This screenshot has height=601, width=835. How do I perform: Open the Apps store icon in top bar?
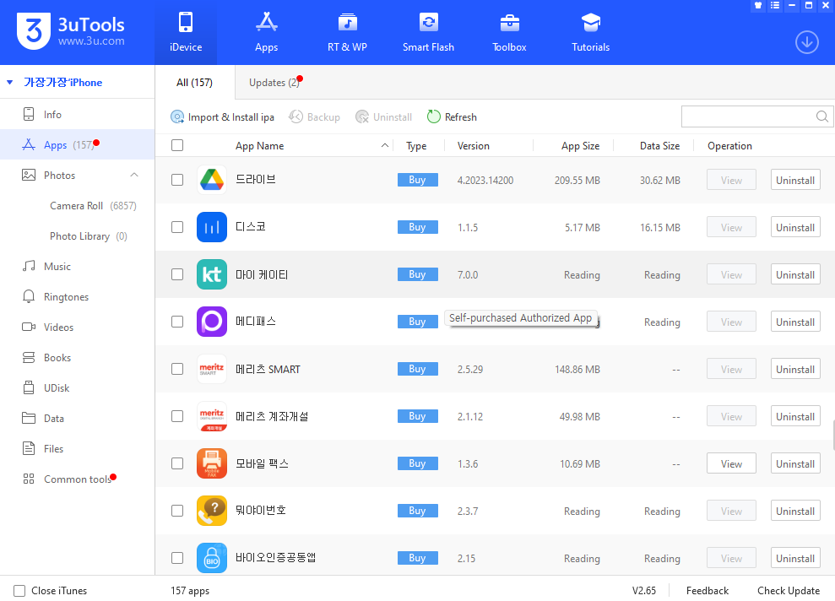[266, 32]
